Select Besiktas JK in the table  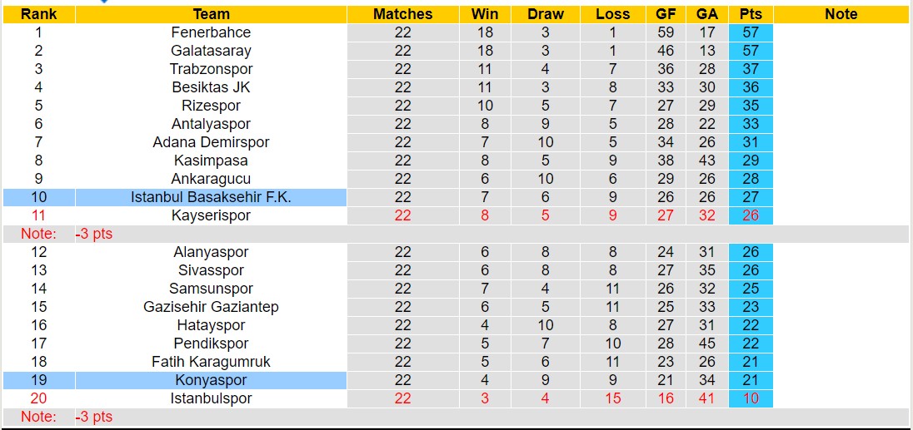tap(211, 87)
